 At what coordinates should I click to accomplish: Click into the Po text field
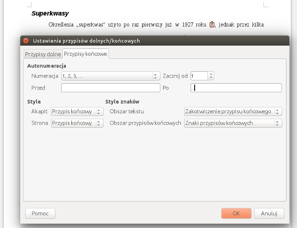pyautogui.click(x=236, y=88)
